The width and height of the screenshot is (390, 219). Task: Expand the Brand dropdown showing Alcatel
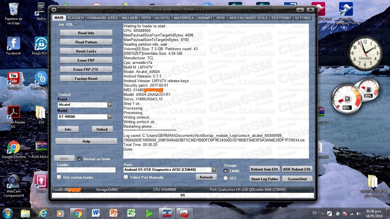tap(110, 105)
